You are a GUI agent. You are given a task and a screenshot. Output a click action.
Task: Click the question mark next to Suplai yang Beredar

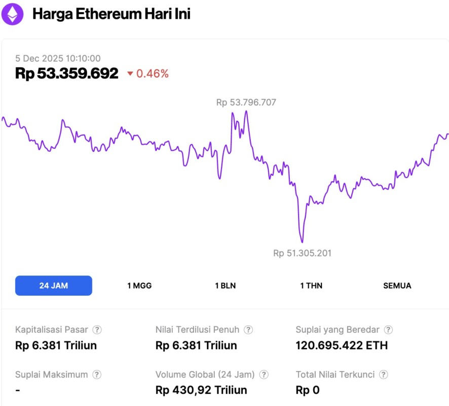388,330
